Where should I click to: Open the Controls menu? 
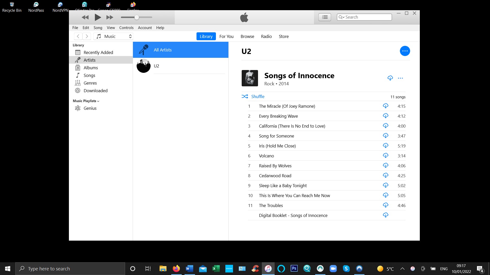pyautogui.click(x=126, y=28)
